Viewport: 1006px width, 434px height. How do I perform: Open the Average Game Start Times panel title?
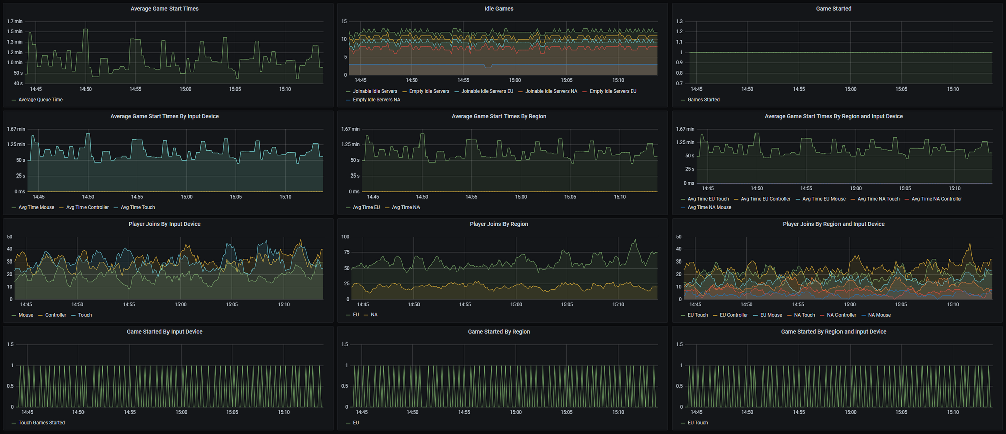point(164,9)
